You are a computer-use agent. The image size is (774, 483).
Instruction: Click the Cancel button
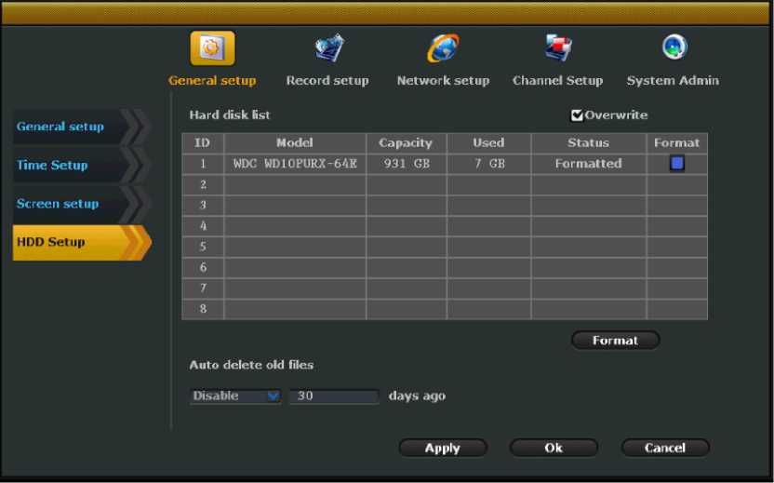point(664,448)
